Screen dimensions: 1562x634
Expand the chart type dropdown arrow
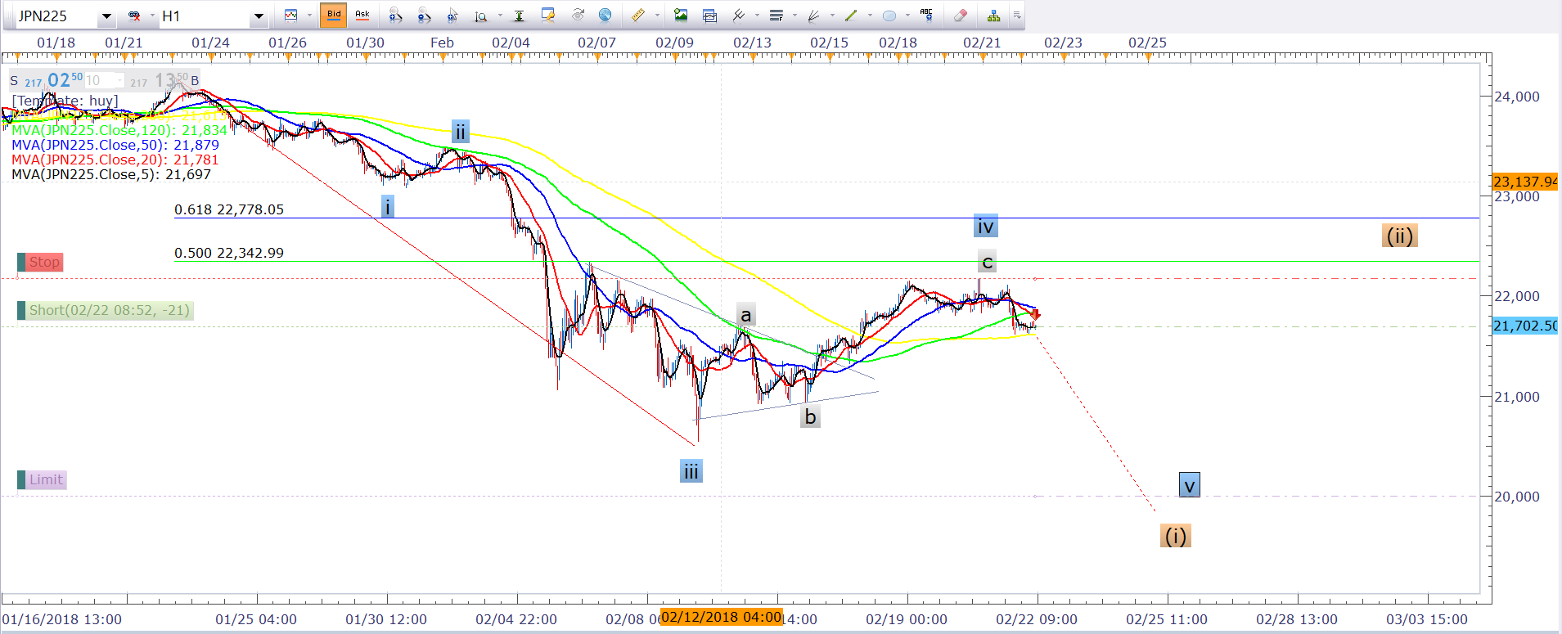coord(309,16)
